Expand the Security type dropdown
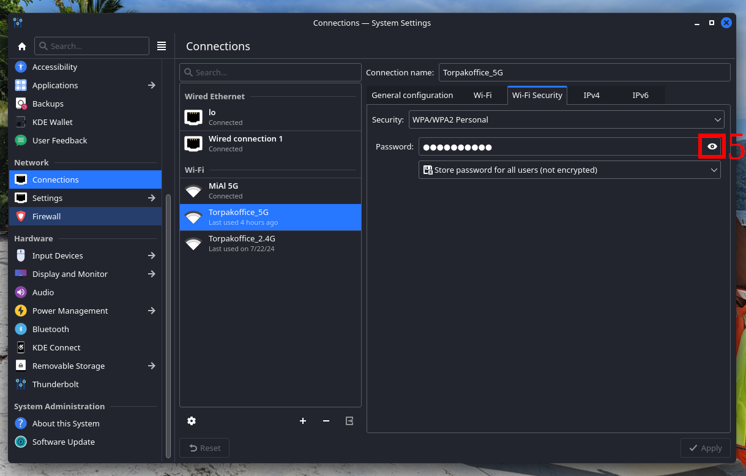 click(x=566, y=119)
